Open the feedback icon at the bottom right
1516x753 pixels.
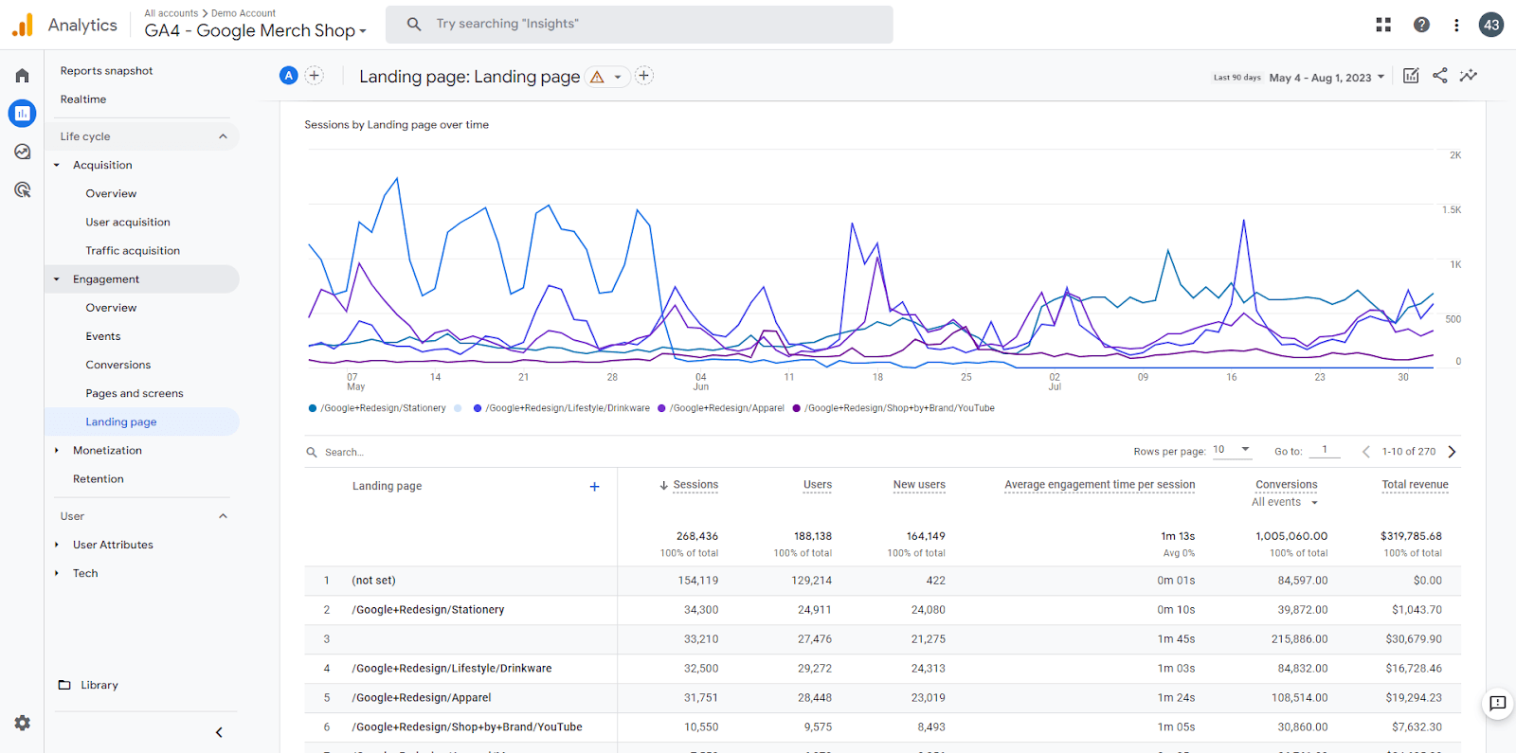coord(1498,703)
